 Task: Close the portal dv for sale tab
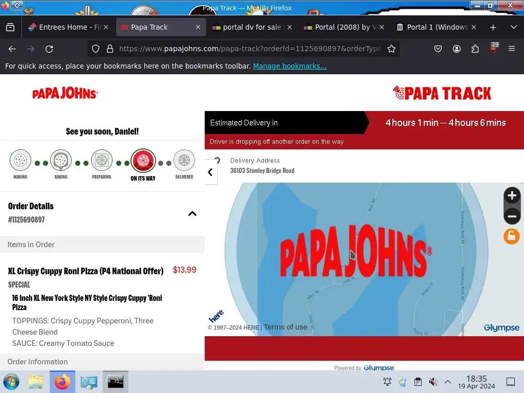[290, 27]
